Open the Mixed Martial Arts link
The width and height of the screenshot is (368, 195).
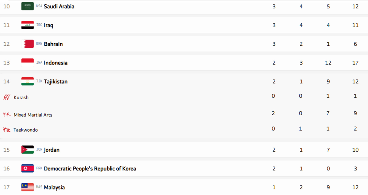click(x=33, y=115)
